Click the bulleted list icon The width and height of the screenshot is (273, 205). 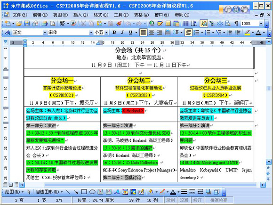pos(196,33)
